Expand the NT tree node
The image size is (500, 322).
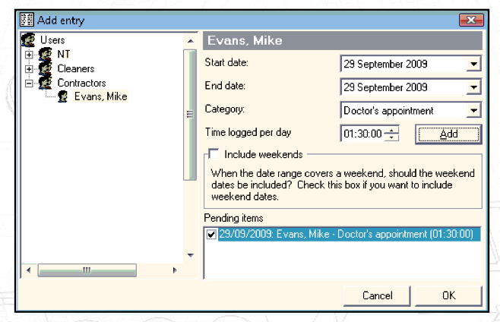[29, 55]
